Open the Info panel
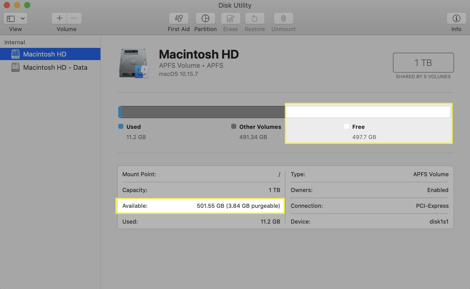The height and width of the screenshot is (289, 470). pos(456,18)
